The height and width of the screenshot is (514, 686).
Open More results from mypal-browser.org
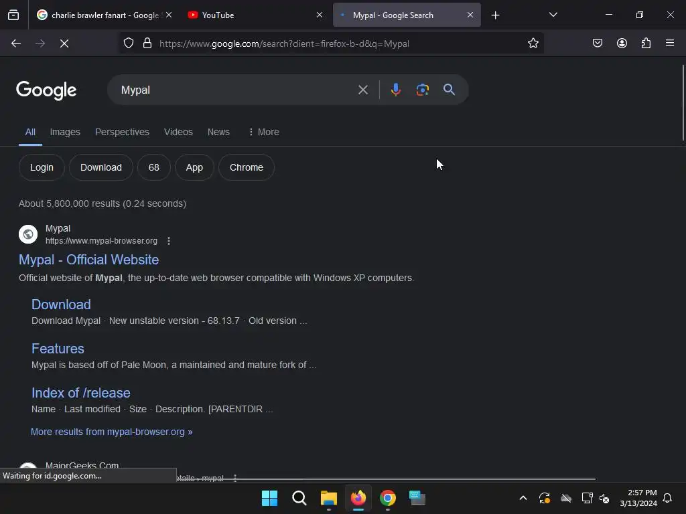coord(112,432)
